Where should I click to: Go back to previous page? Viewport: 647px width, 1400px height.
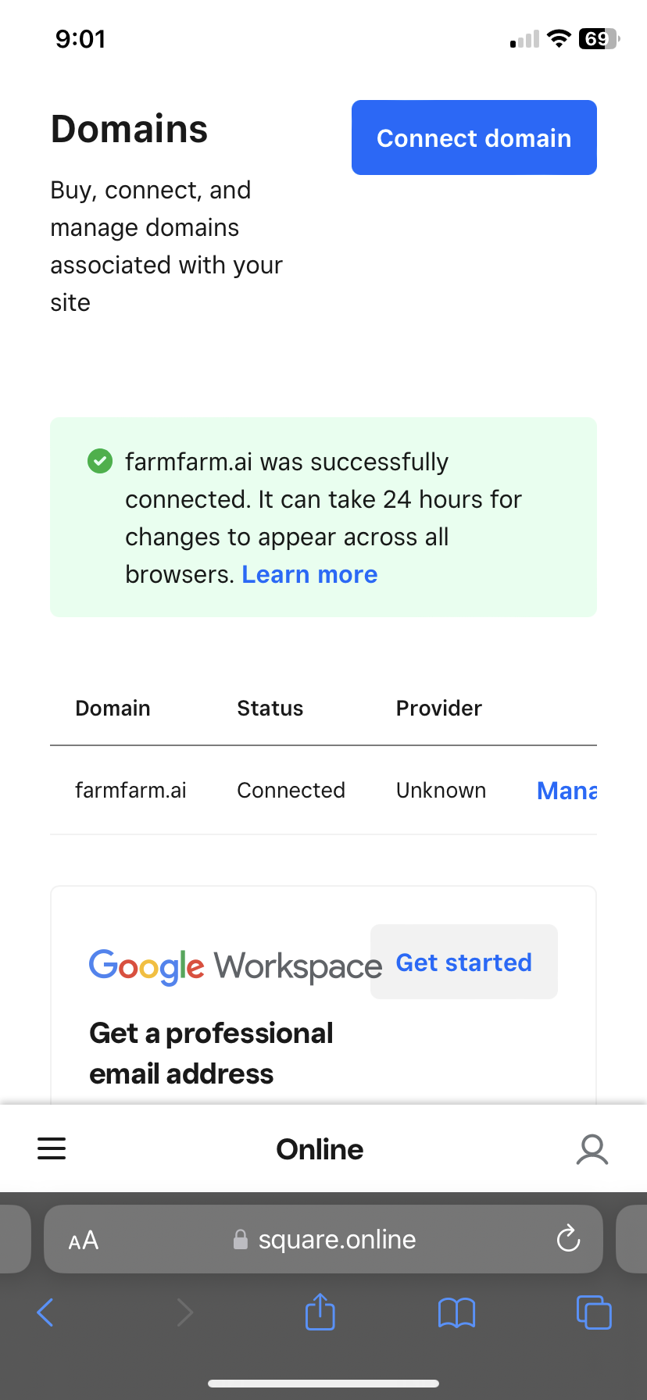coord(45,1312)
